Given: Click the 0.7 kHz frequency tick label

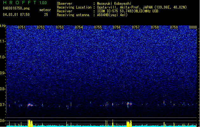Looking at the screenshot, I should pos(3,105).
